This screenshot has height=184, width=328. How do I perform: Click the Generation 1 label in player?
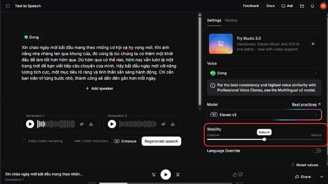14,180
